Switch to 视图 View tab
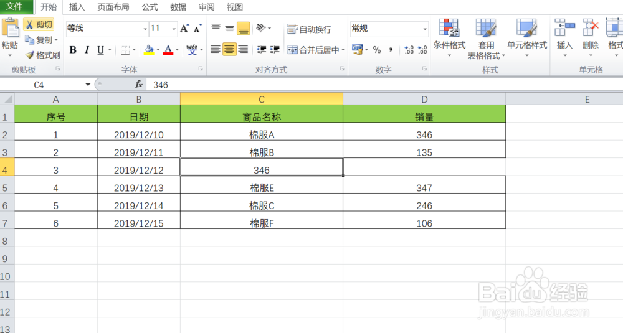Viewport: 623px width, 333px height. [234, 7]
